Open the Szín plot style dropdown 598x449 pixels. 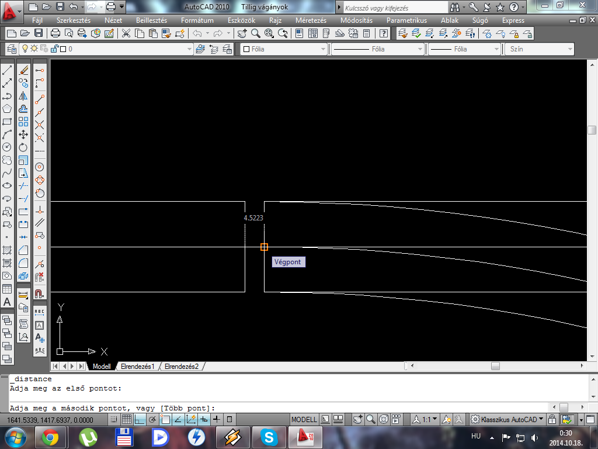click(570, 49)
